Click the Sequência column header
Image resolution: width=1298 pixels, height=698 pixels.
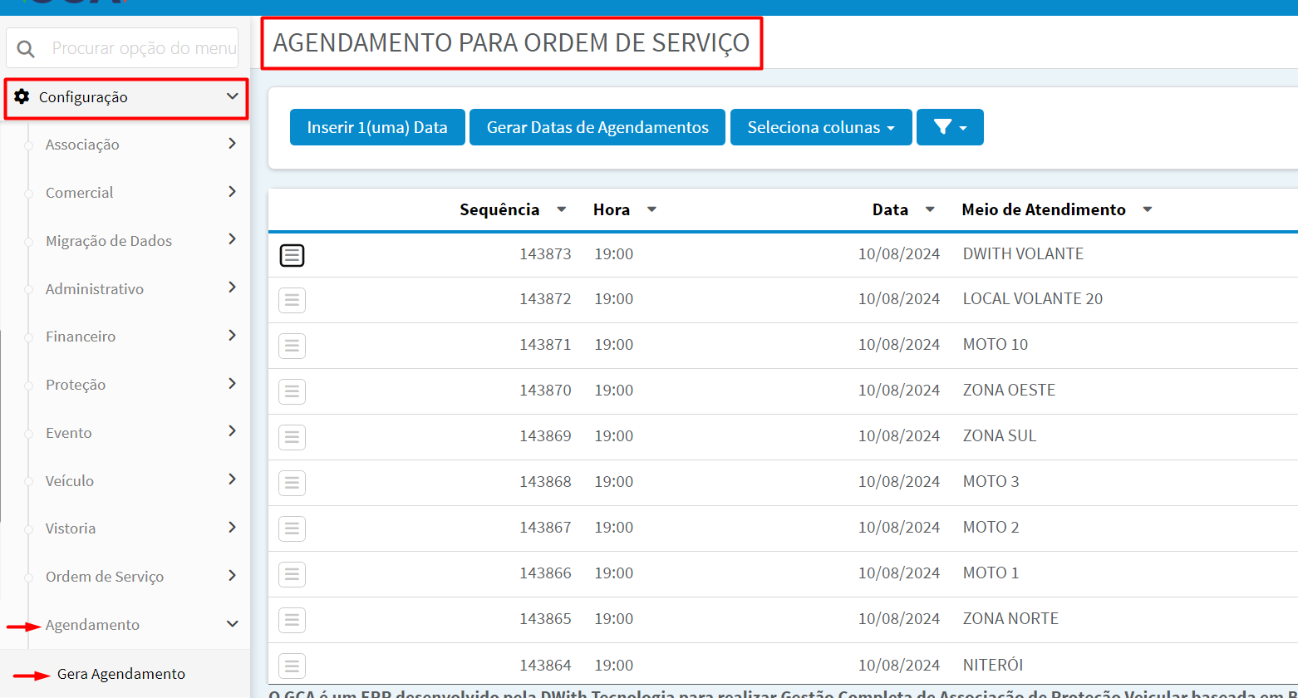pos(499,209)
